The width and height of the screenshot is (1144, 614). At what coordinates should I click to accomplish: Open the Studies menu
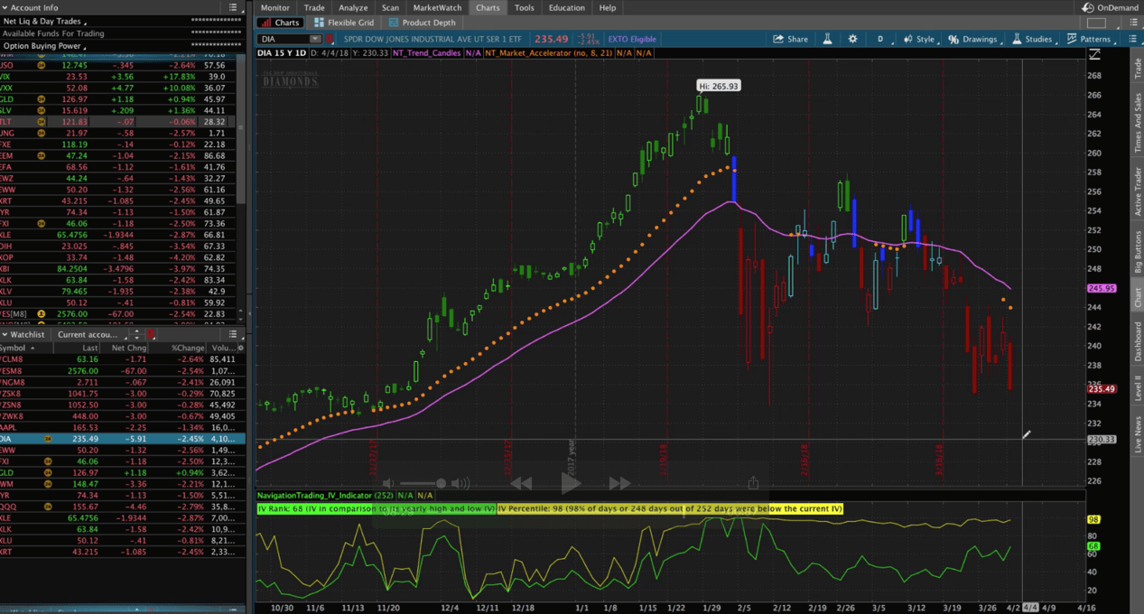(x=1032, y=39)
